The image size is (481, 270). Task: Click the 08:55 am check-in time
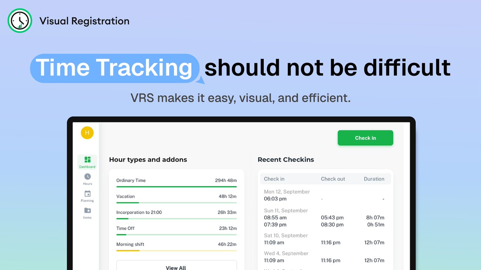tap(275, 218)
